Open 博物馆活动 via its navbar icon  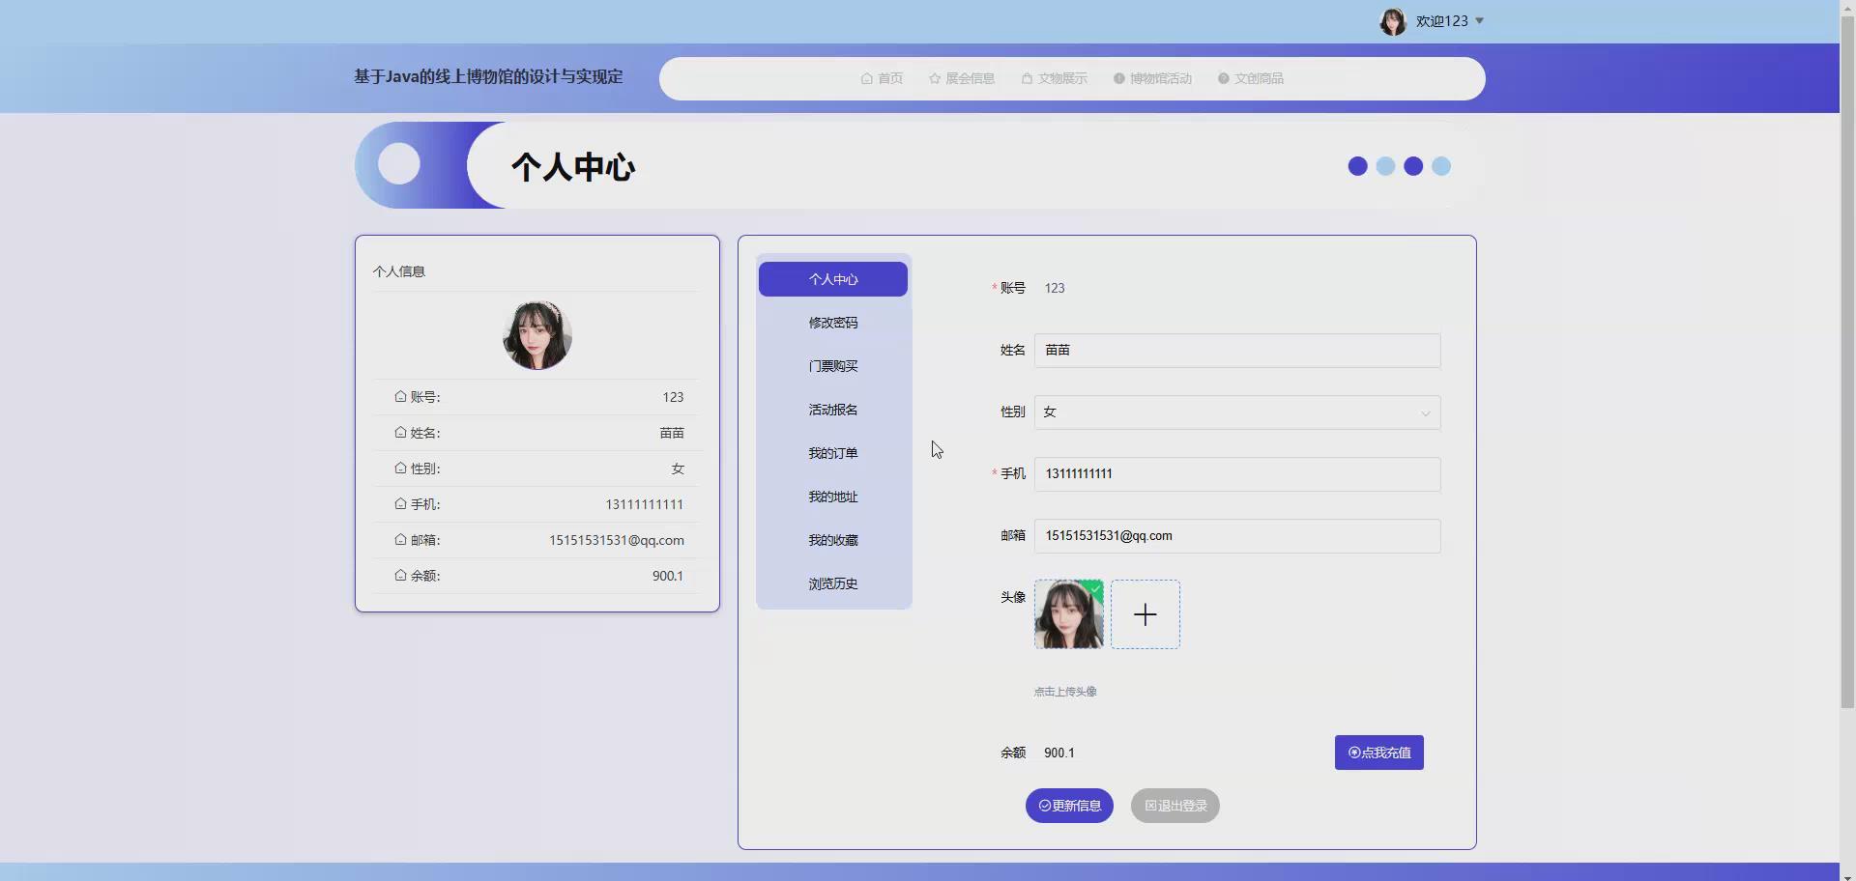tap(1117, 78)
